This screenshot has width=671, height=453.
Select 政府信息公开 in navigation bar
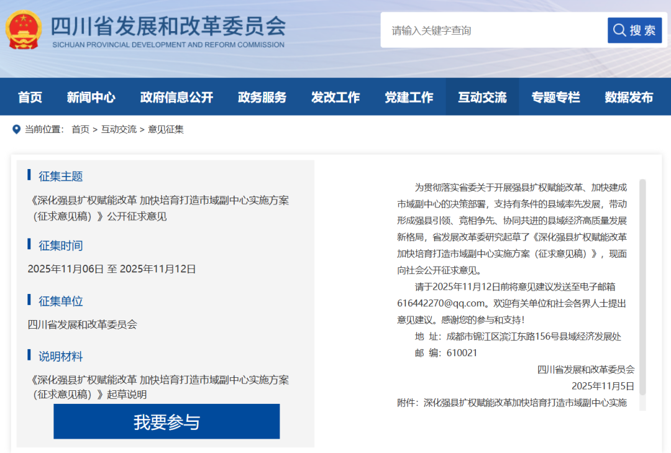pos(176,97)
